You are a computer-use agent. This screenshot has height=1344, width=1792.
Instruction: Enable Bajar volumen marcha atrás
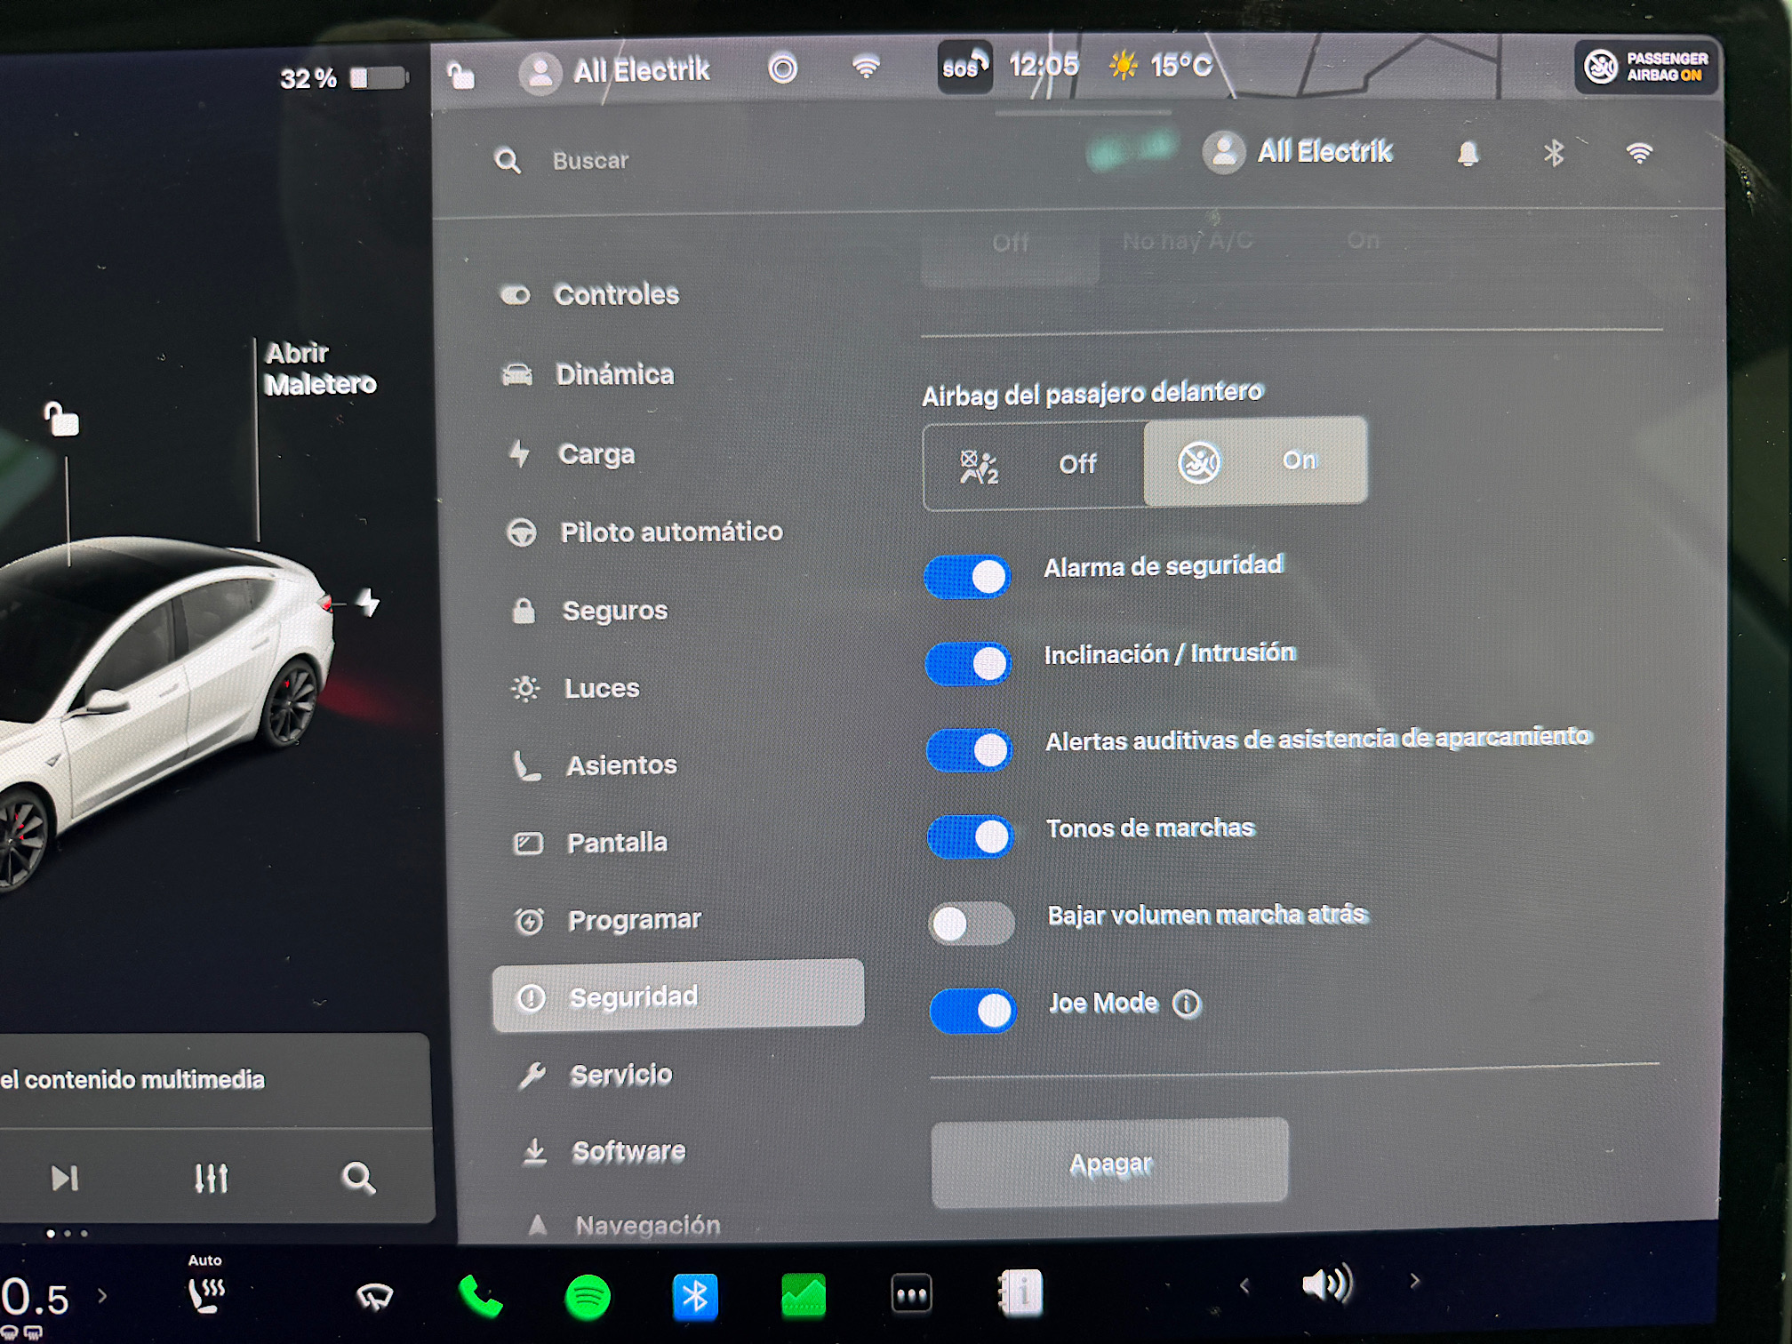(971, 924)
